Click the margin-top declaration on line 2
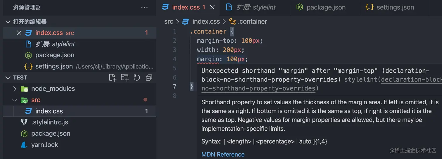This screenshot has width=442, height=159. coord(230,41)
